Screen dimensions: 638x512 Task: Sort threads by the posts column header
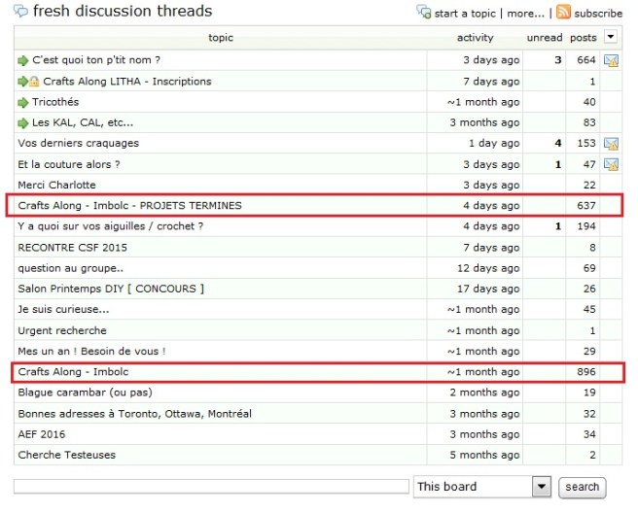click(x=583, y=38)
